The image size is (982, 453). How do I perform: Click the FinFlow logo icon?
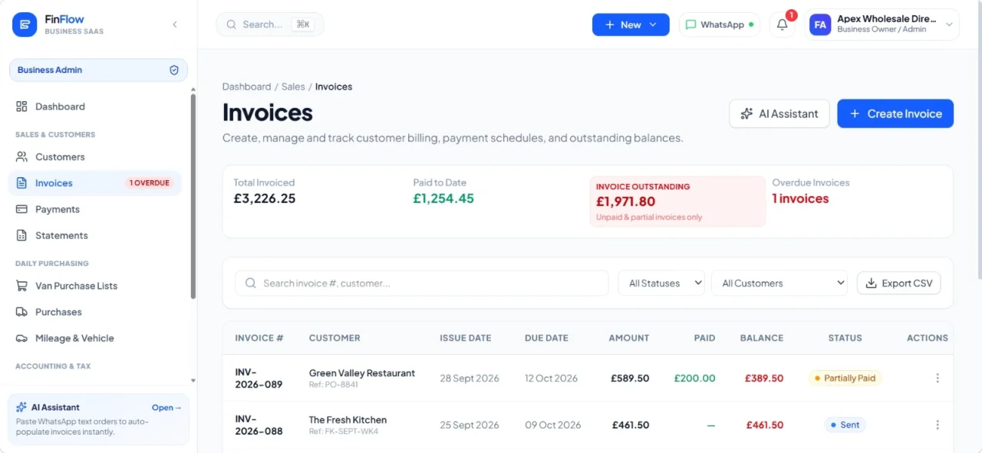[x=25, y=25]
